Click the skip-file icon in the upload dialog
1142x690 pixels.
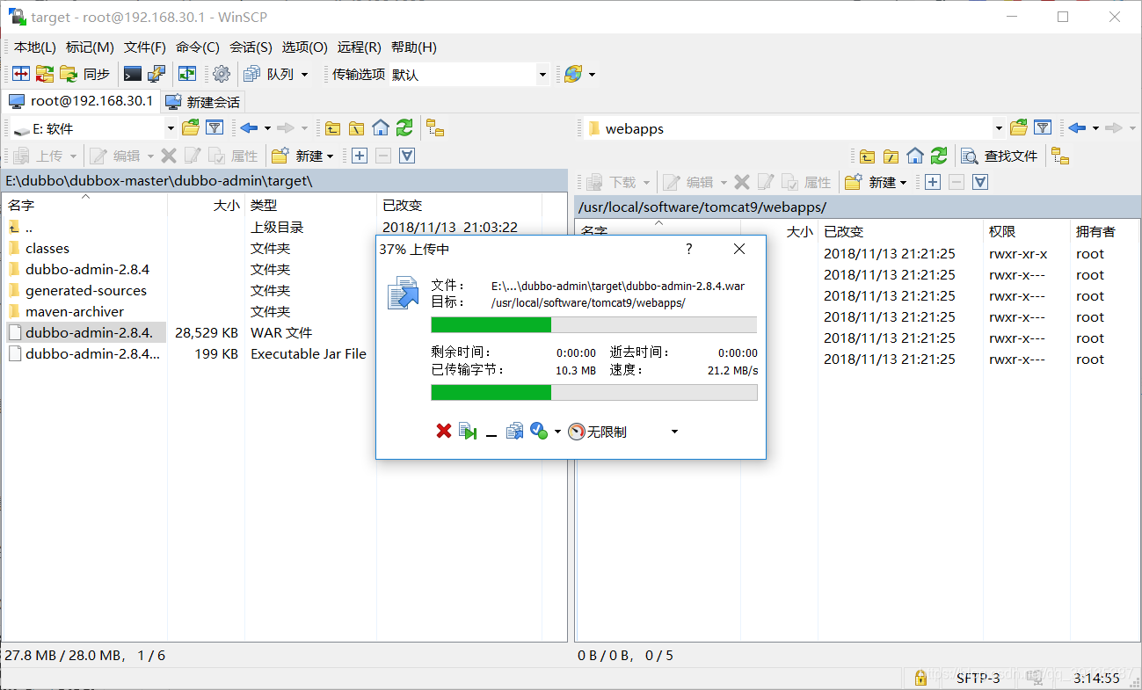click(x=468, y=432)
